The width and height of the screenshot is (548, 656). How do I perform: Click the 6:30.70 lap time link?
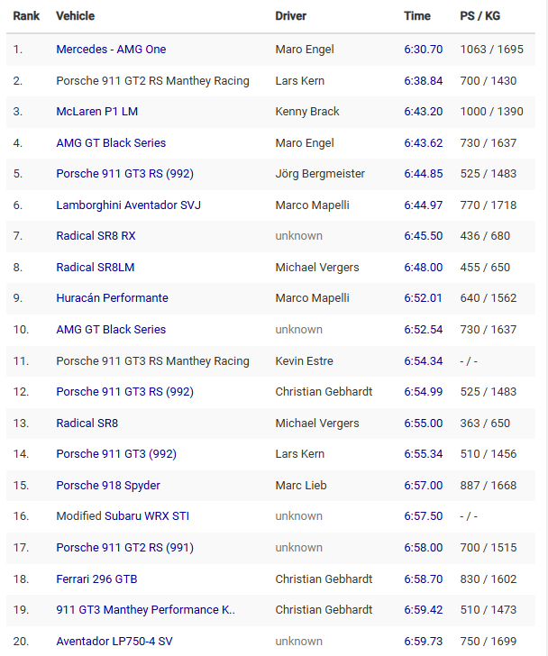tap(423, 50)
